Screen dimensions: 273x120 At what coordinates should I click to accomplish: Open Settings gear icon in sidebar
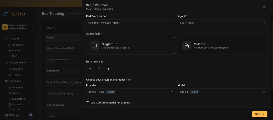[x=6, y=115]
